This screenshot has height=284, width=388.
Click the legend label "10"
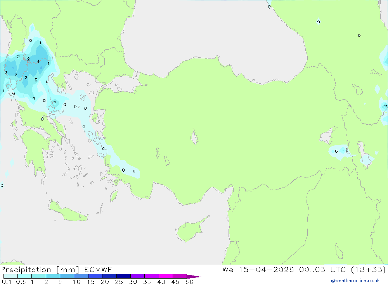click(77, 282)
